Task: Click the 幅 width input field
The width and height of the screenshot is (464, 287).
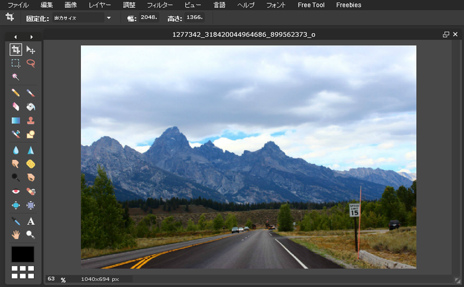Action: [x=149, y=17]
